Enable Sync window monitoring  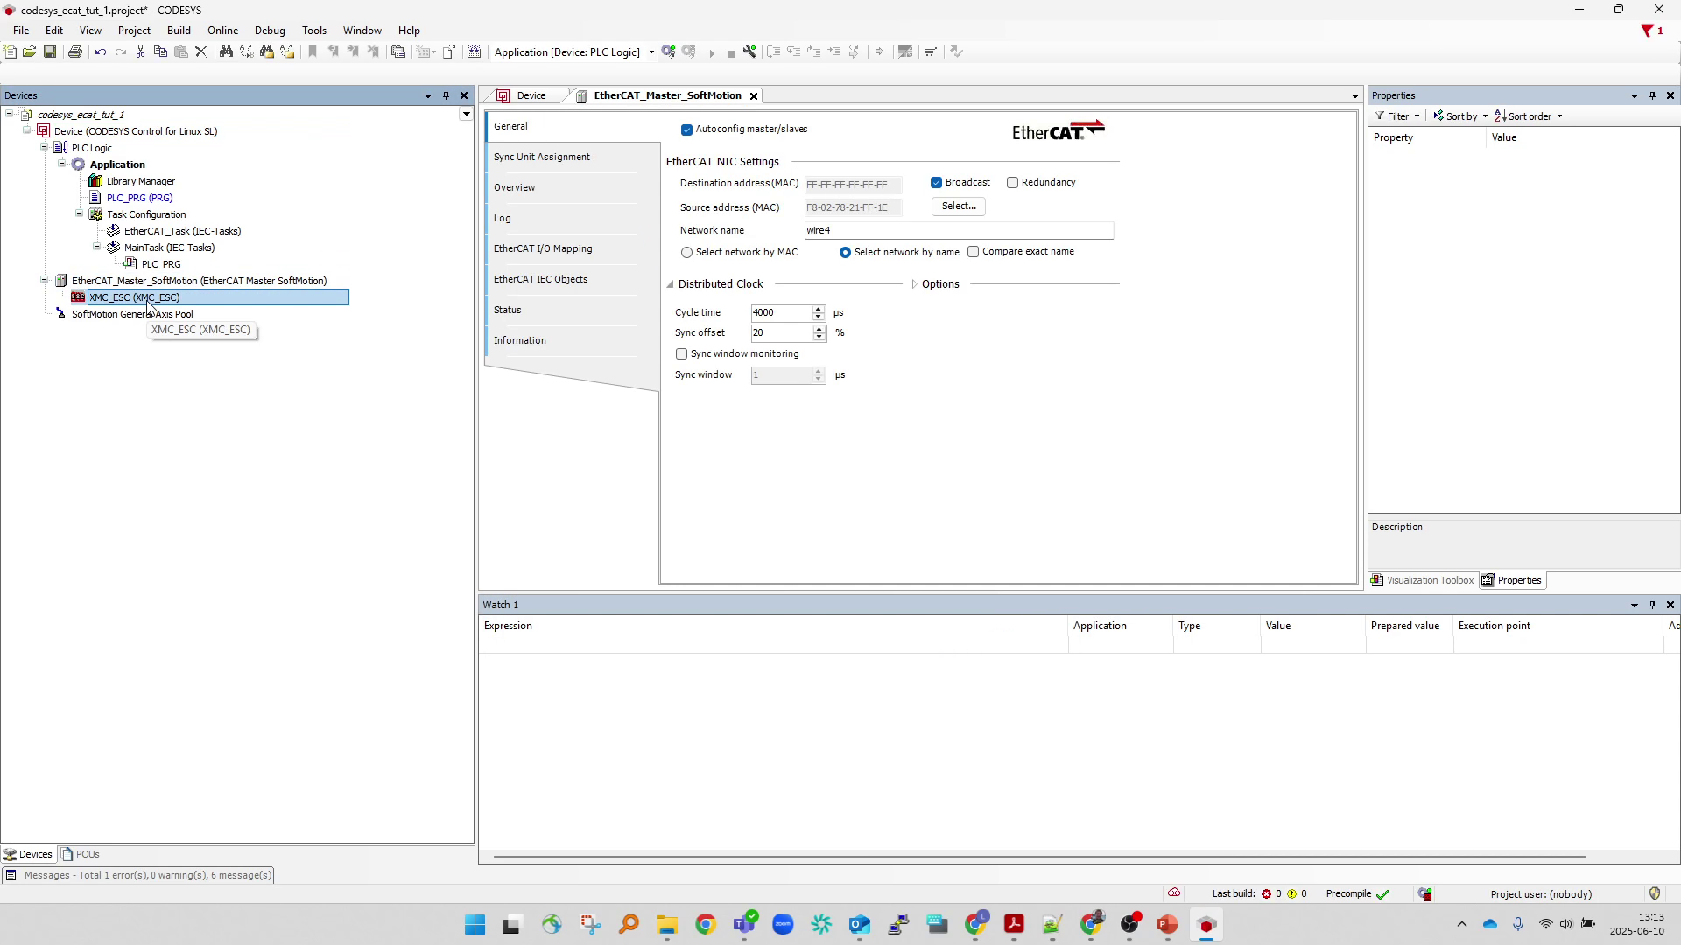point(681,353)
